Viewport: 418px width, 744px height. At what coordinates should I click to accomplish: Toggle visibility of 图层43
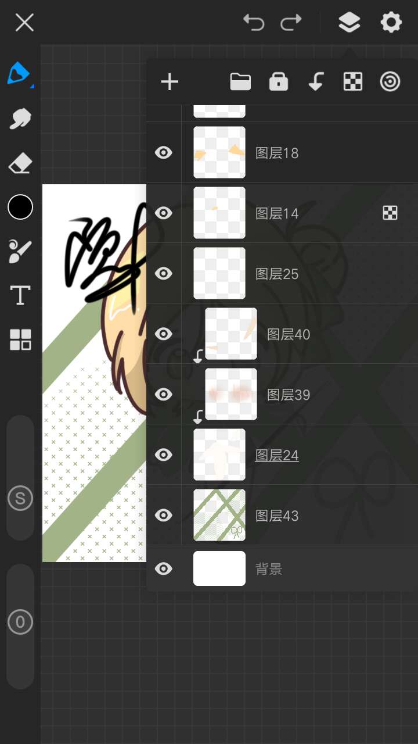point(164,516)
